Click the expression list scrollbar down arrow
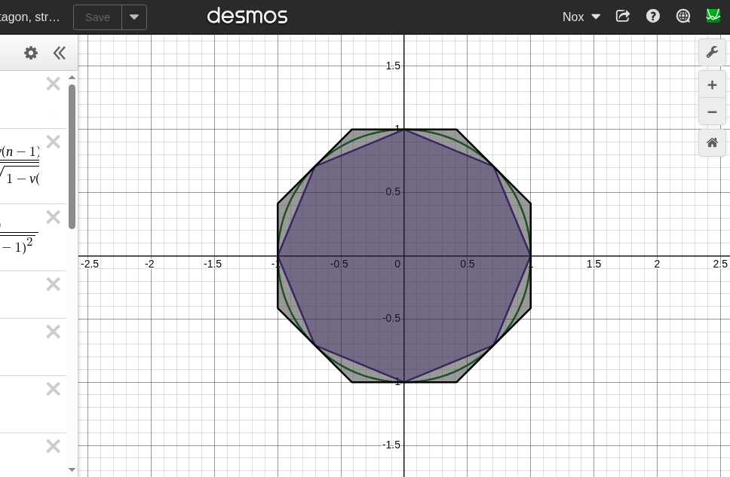Screen dimensions: 730x477 pos(72,469)
